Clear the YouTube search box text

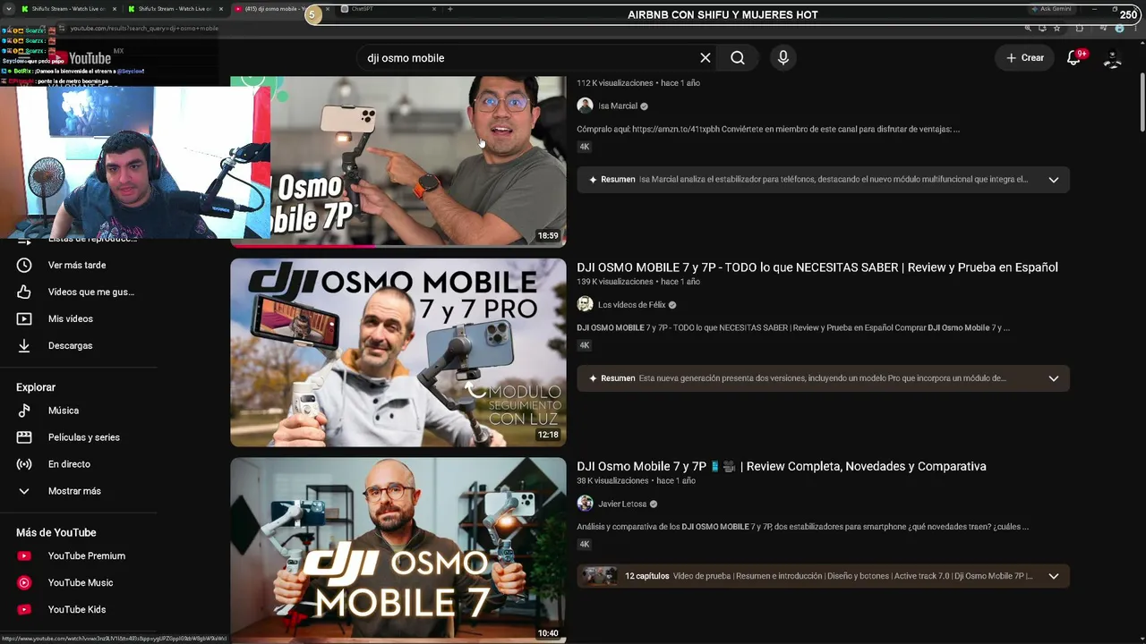(706, 58)
